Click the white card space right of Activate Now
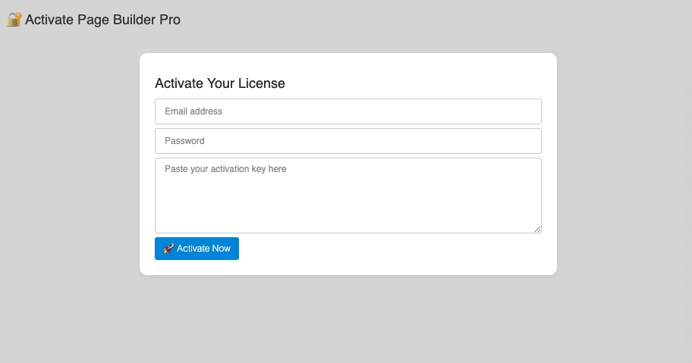The width and height of the screenshot is (692, 363). 395,249
